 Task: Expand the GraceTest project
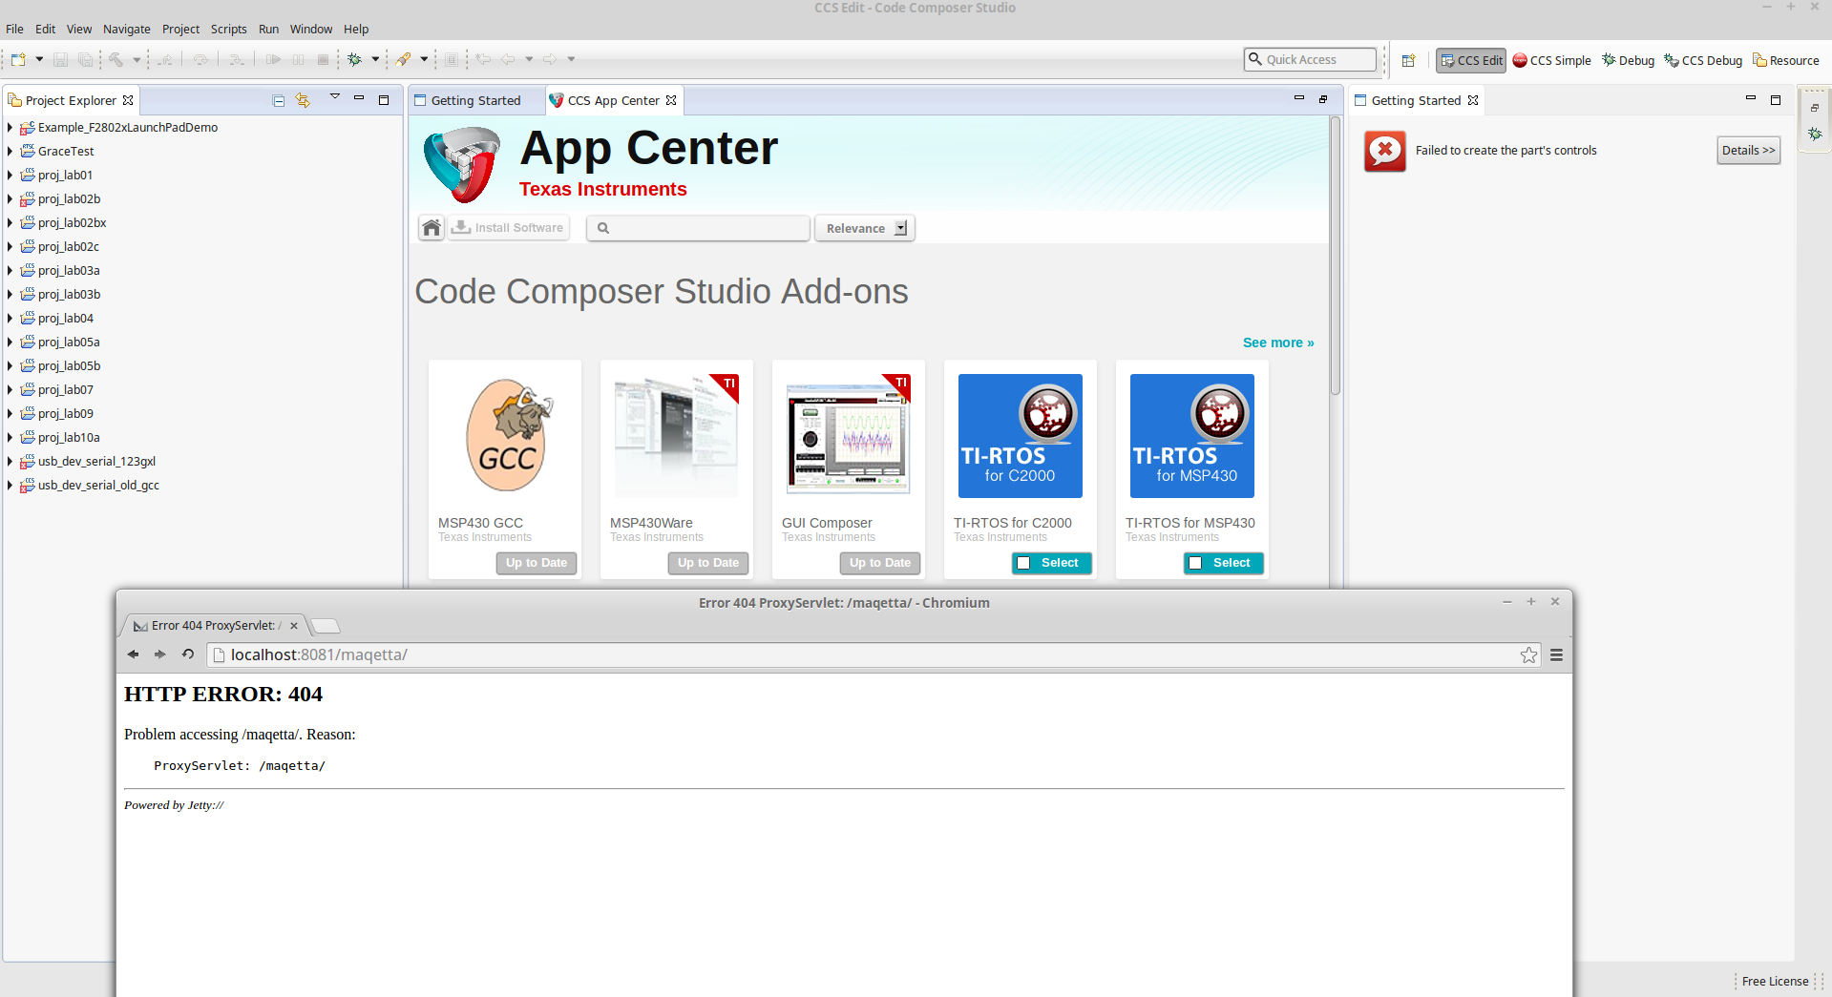coord(10,151)
